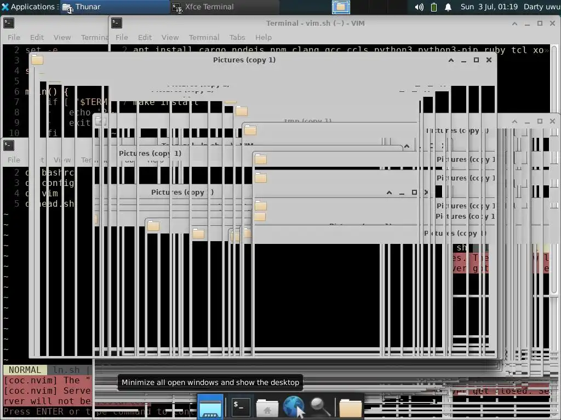561x420 pixels.
Task: Open the beige folder icon in the dock
Action: [x=350, y=408]
